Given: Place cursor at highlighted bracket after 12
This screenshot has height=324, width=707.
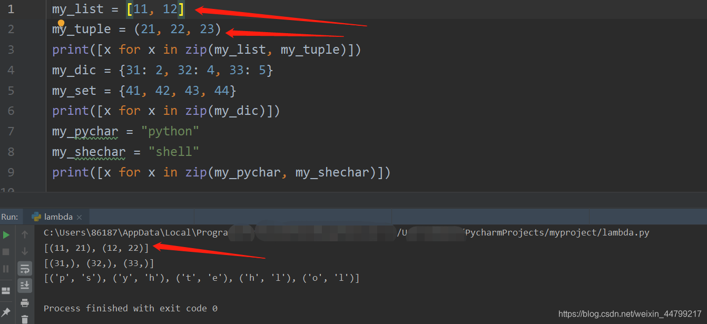Looking at the screenshot, I should [181, 9].
